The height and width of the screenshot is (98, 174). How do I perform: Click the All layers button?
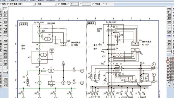coord(169,82)
